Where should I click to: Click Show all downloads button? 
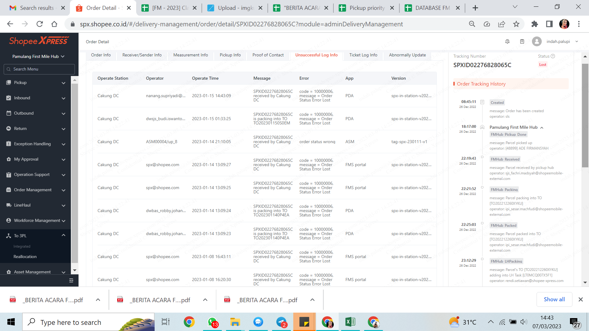click(554, 299)
